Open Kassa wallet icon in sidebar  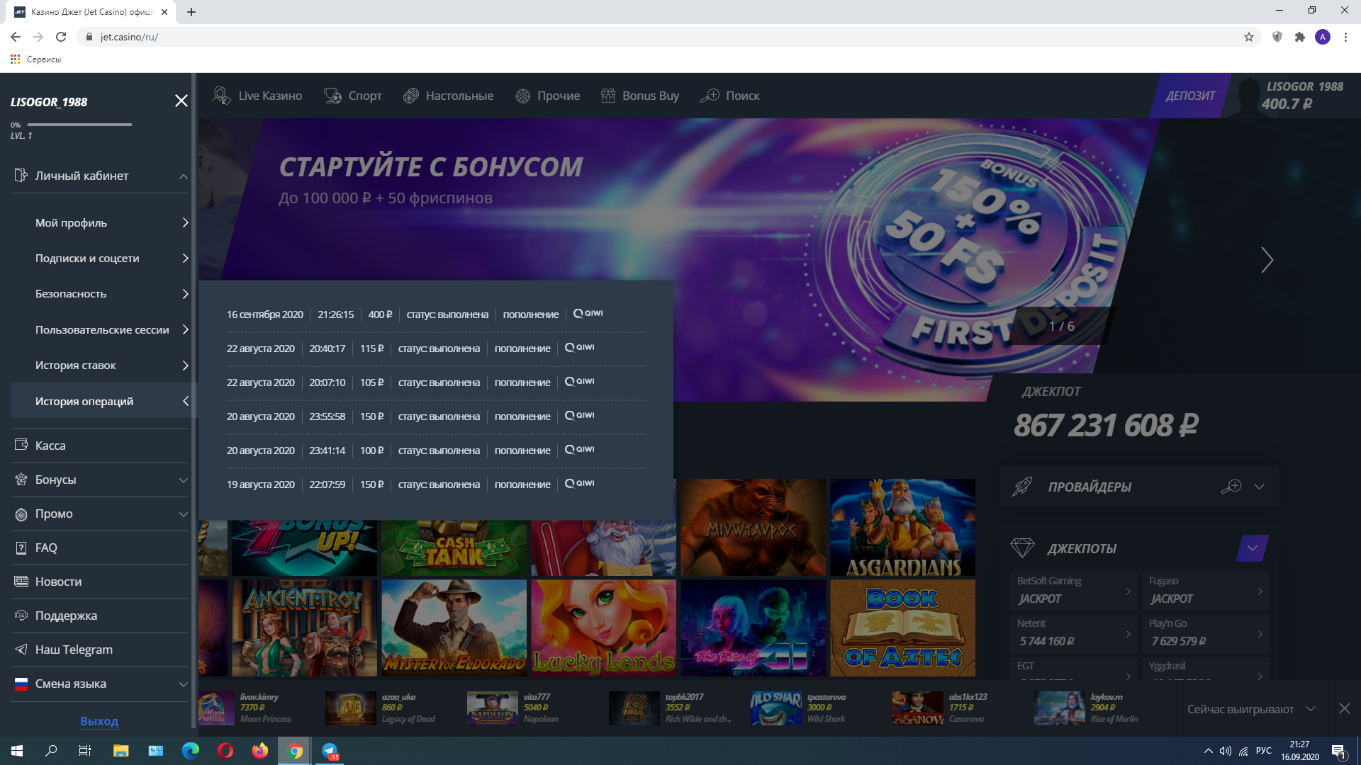pyautogui.click(x=21, y=446)
